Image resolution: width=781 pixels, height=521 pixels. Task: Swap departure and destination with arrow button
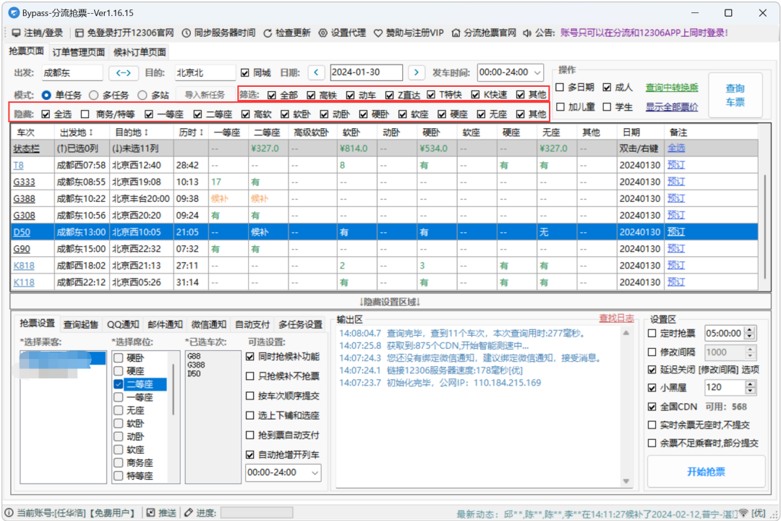coord(124,72)
